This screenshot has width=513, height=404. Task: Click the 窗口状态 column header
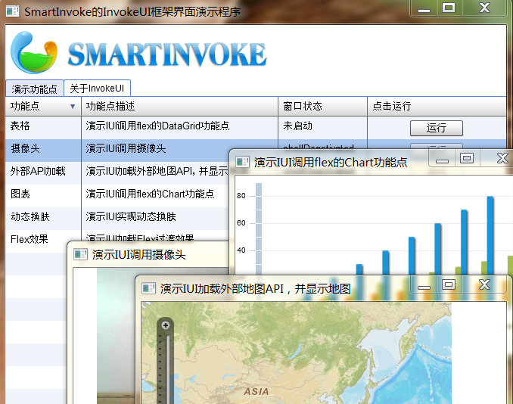322,107
